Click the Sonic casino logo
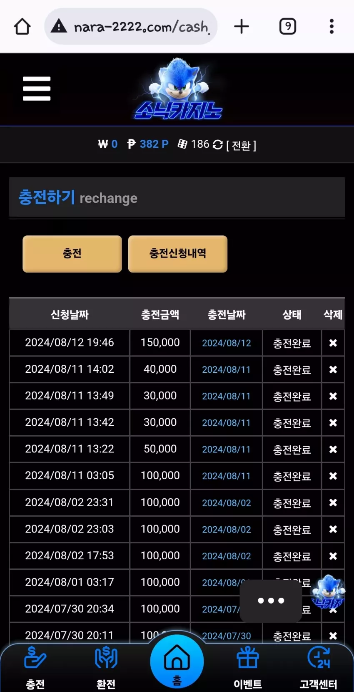 pos(179,89)
